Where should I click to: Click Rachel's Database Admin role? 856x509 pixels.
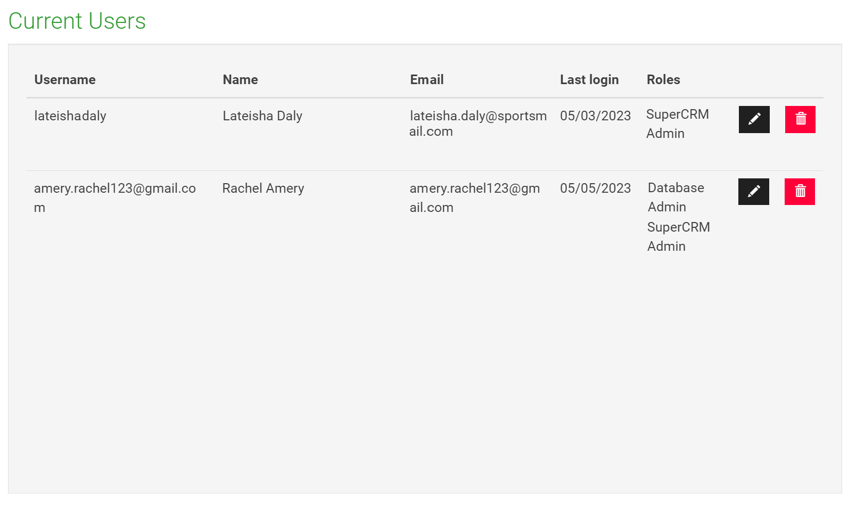click(676, 198)
